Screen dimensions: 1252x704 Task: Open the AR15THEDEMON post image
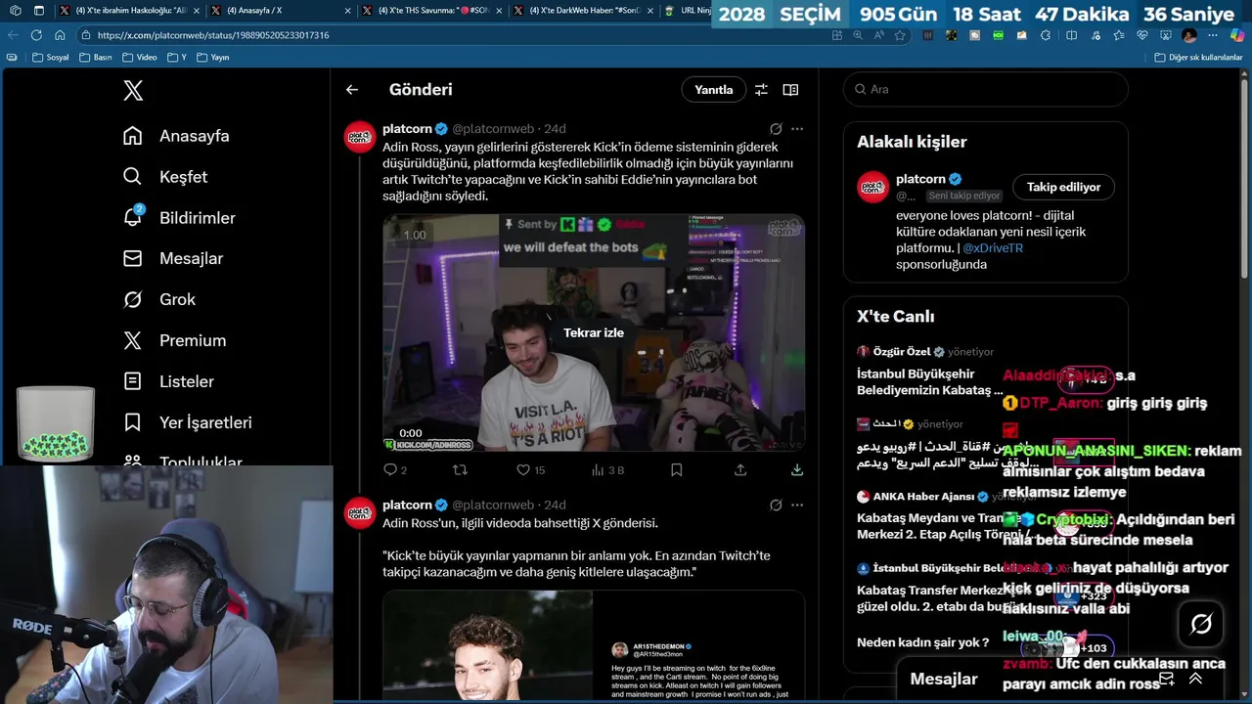594,645
